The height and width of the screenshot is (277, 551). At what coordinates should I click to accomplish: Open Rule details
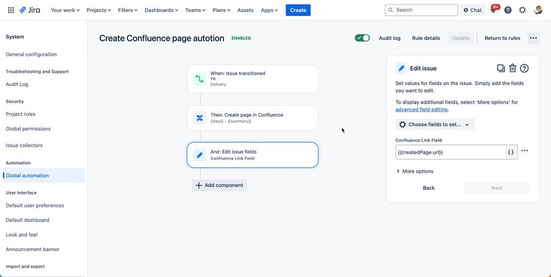tap(426, 38)
